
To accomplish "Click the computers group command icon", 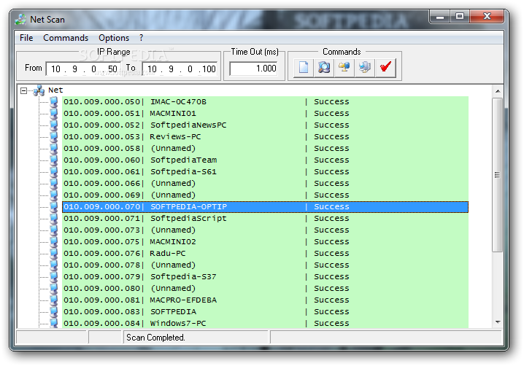I will point(365,68).
